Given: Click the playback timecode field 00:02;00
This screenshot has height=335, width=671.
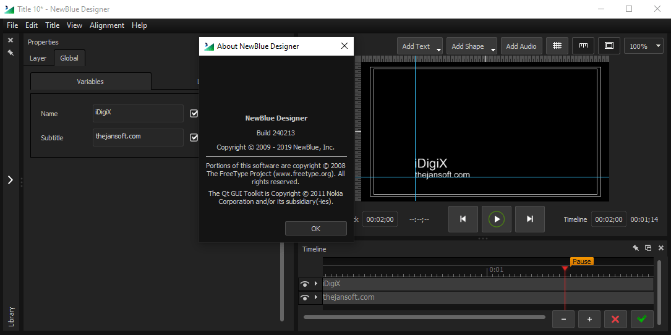Looking at the screenshot, I should pos(380,219).
